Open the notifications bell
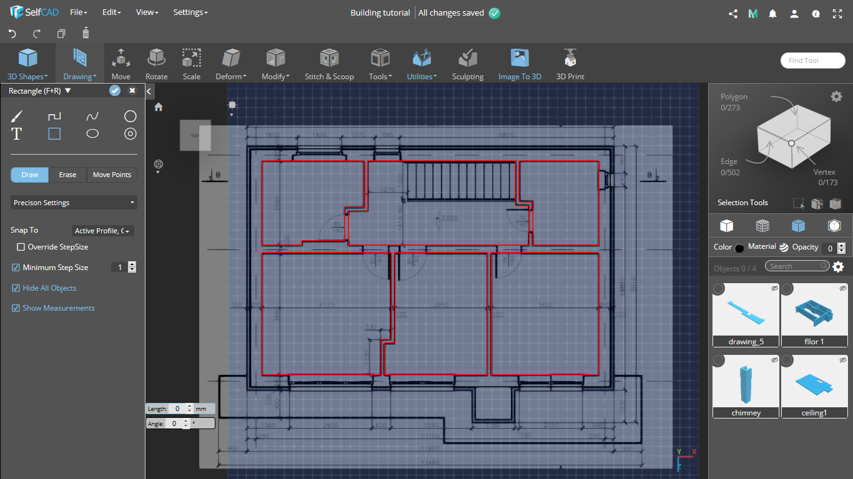This screenshot has width=853, height=479. tap(773, 13)
